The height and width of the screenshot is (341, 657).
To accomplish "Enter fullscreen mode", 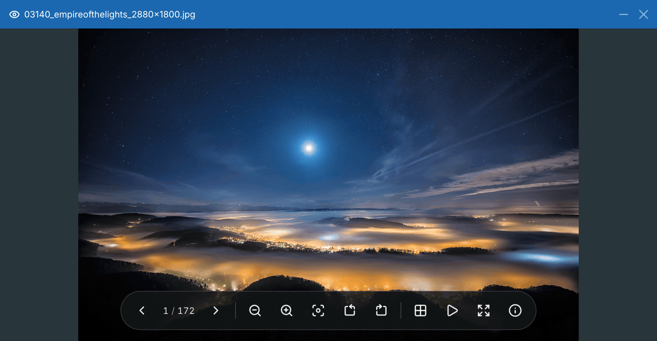I will (484, 310).
